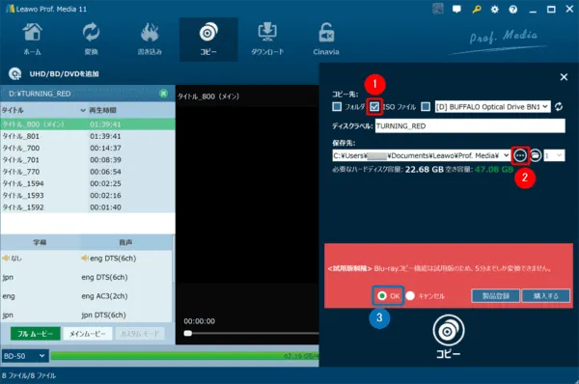Open the settings gear in title bar

pos(494,10)
